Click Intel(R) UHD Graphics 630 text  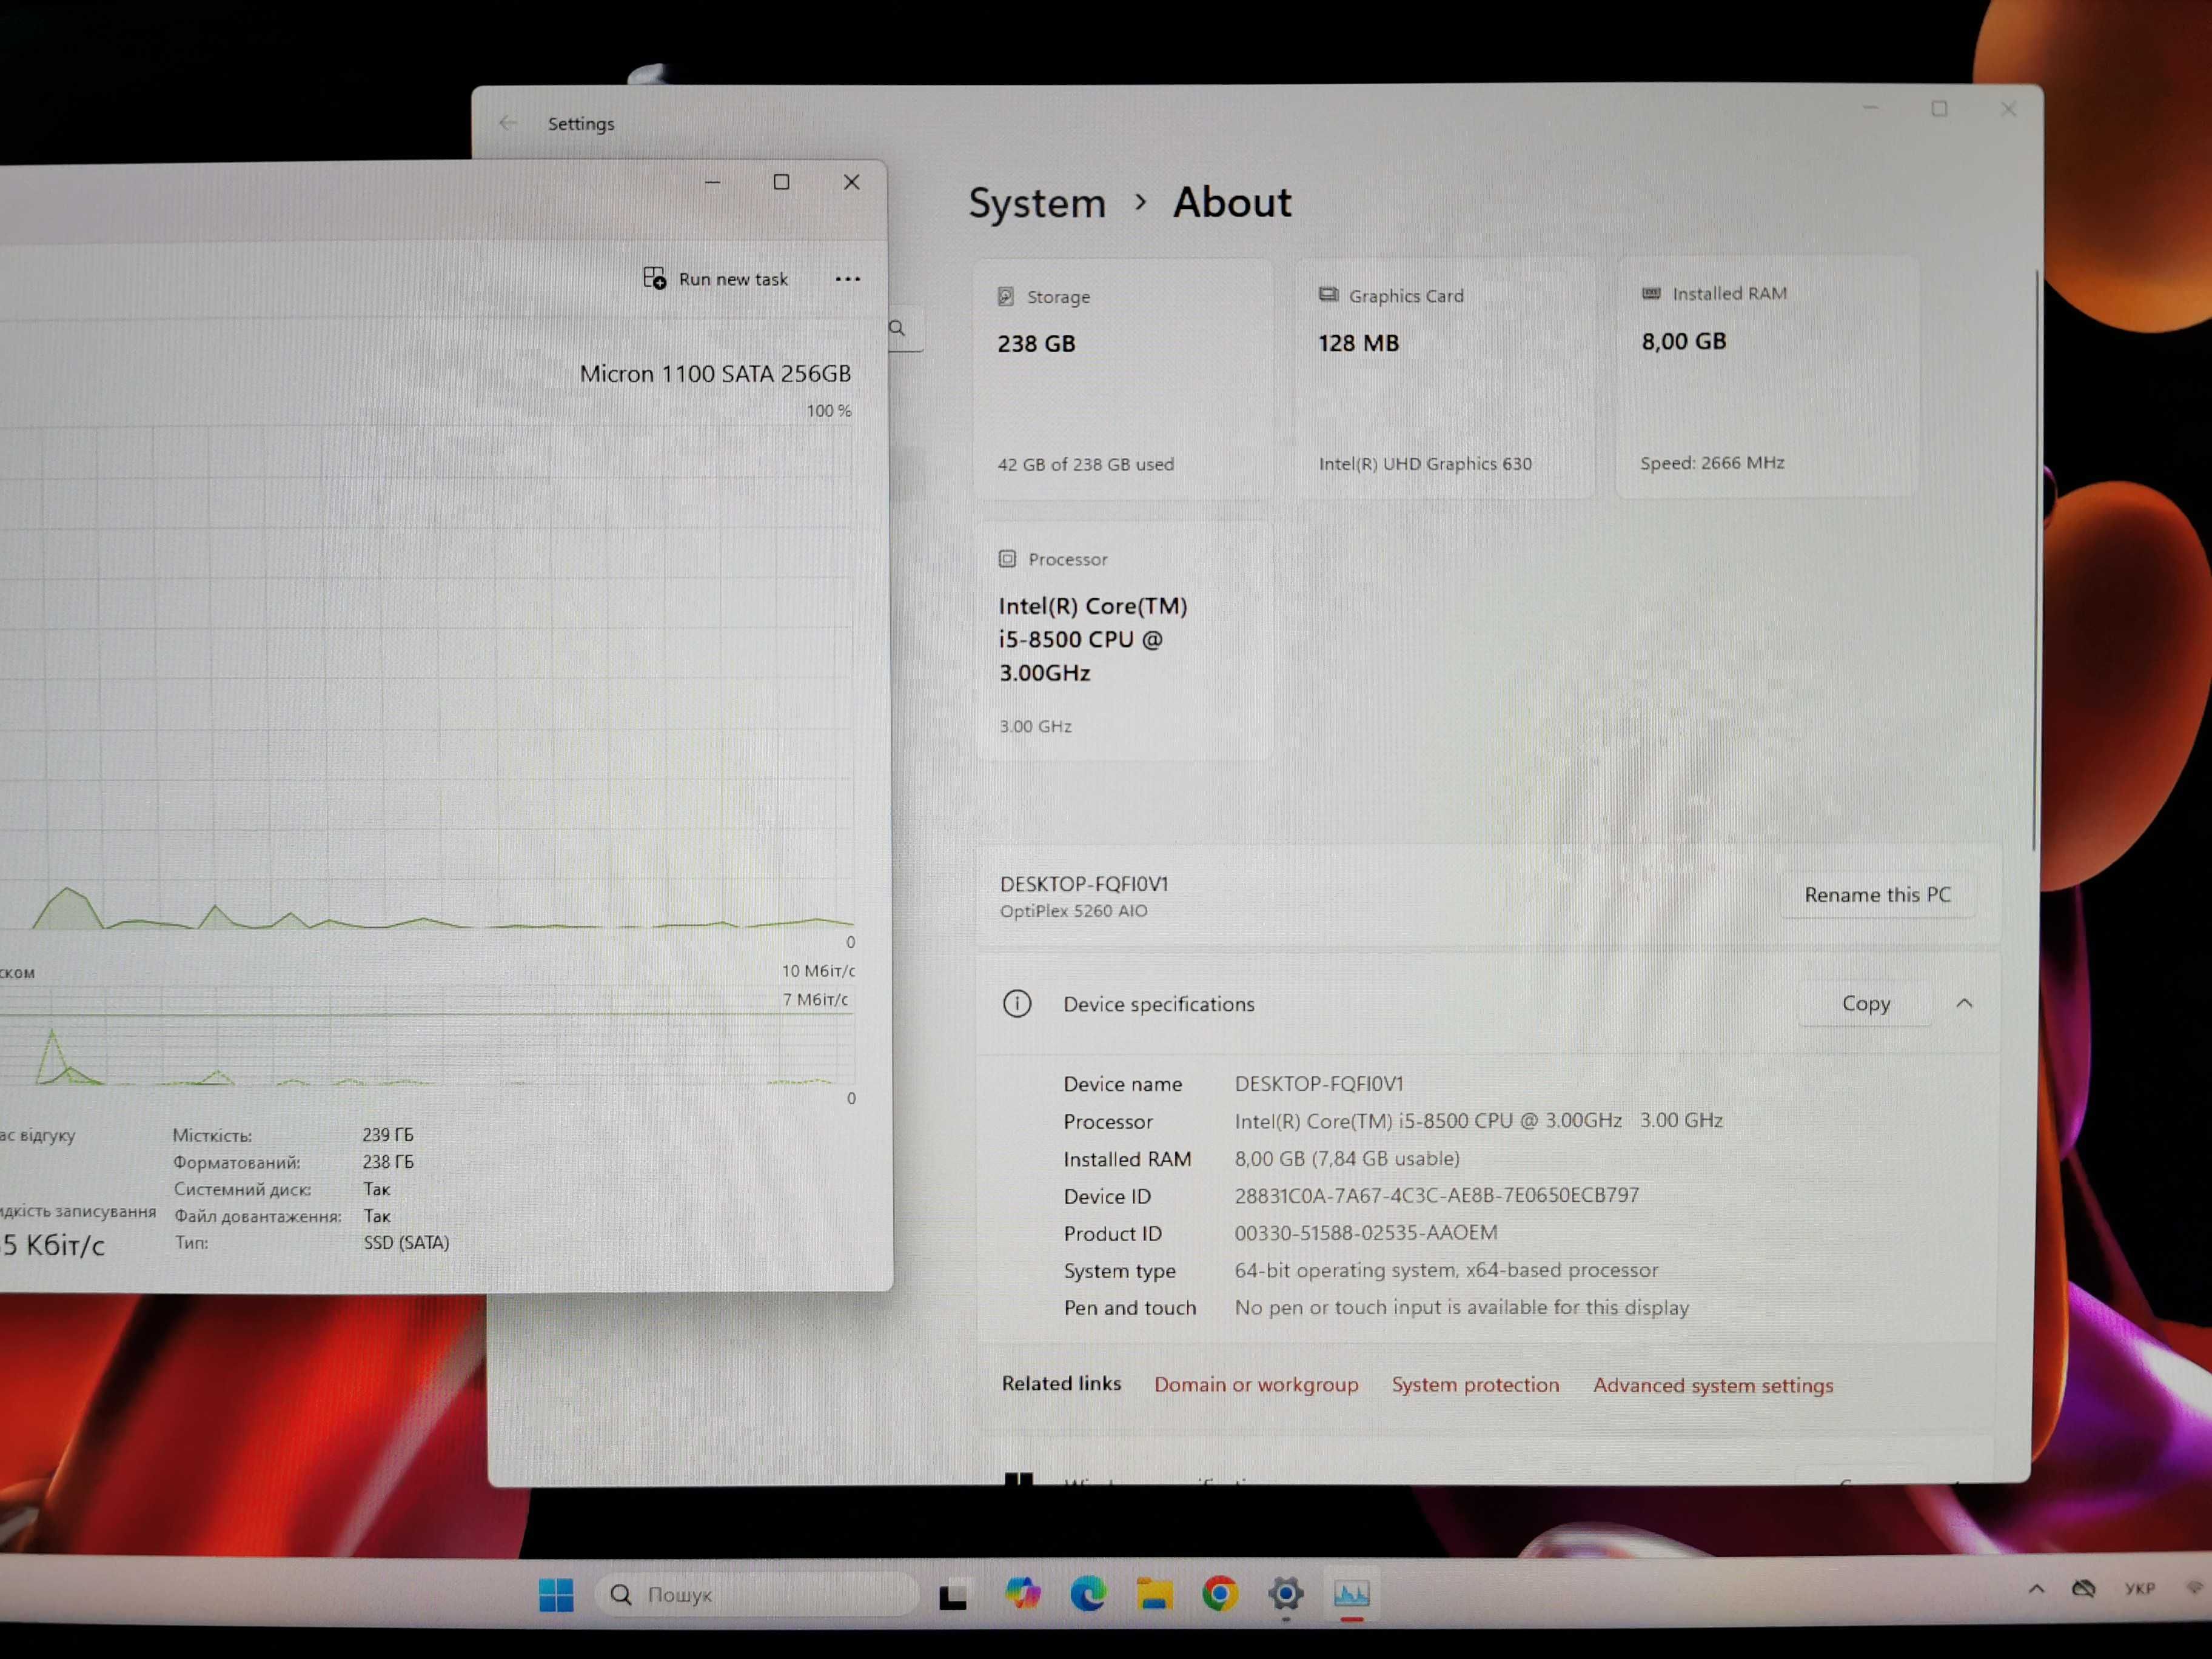pyautogui.click(x=1425, y=463)
